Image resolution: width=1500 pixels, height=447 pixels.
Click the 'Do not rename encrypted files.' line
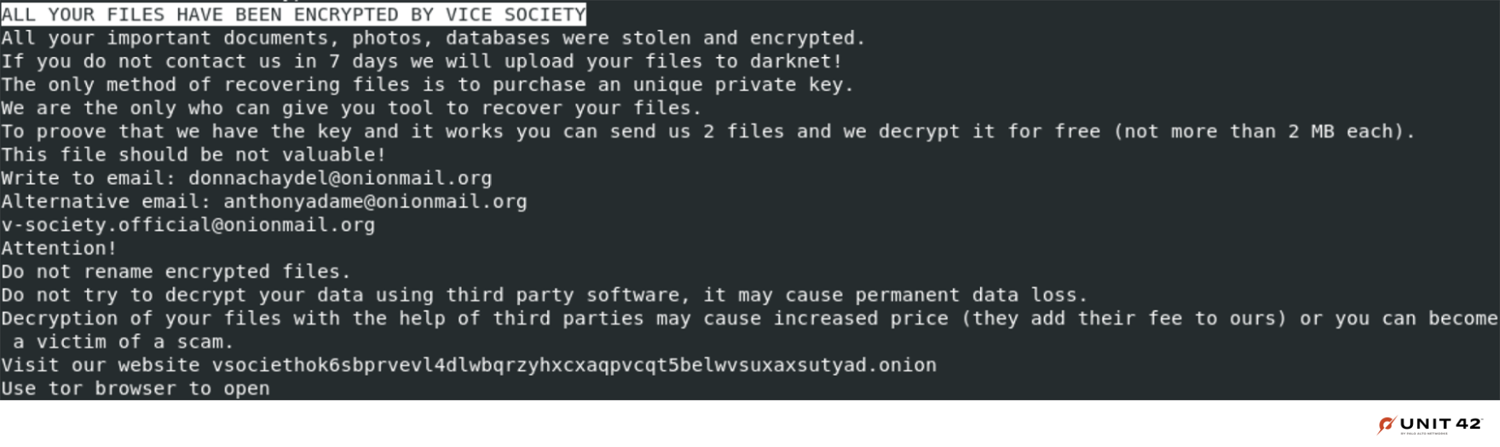[176, 272]
